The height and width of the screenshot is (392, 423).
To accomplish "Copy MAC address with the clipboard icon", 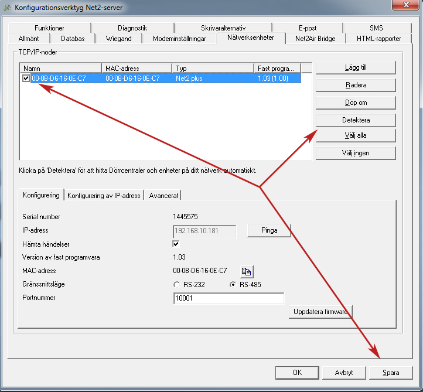I will pyautogui.click(x=247, y=271).
